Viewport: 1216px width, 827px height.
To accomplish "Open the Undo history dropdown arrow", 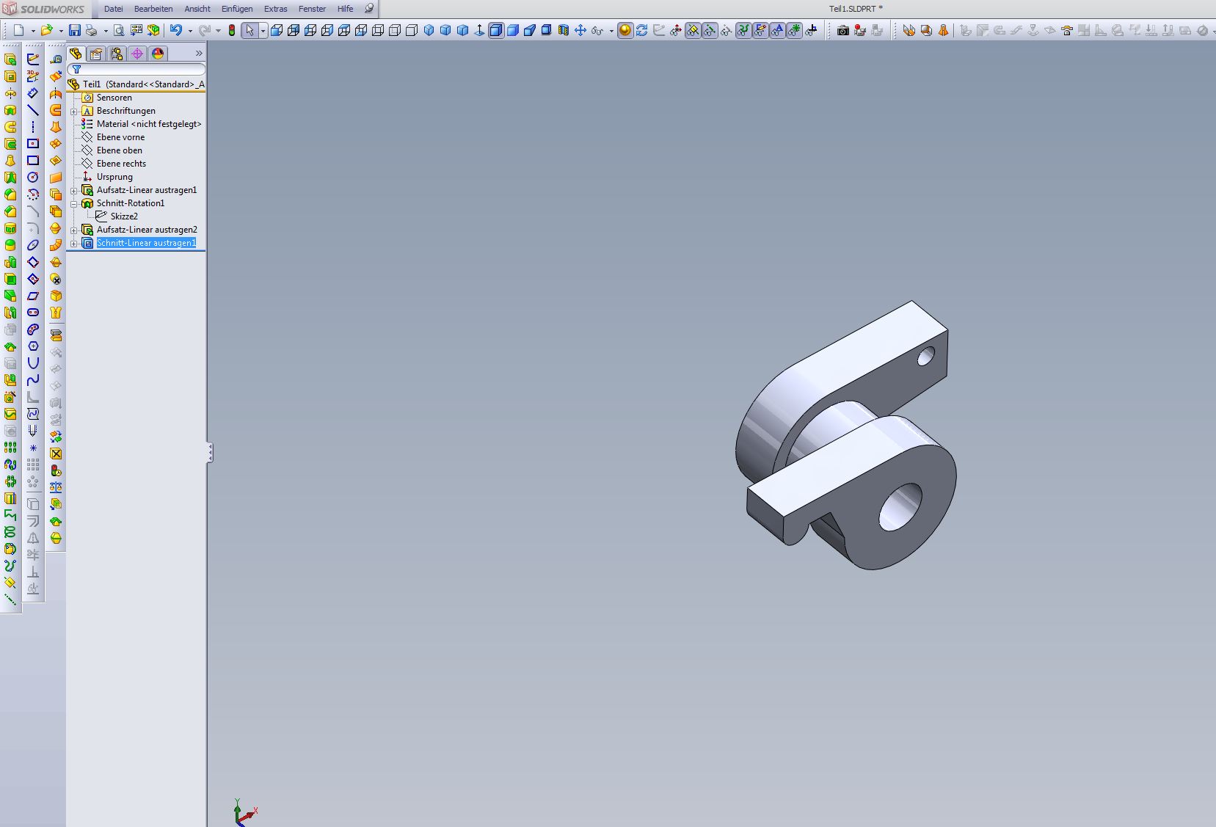I will pos(190,31).
